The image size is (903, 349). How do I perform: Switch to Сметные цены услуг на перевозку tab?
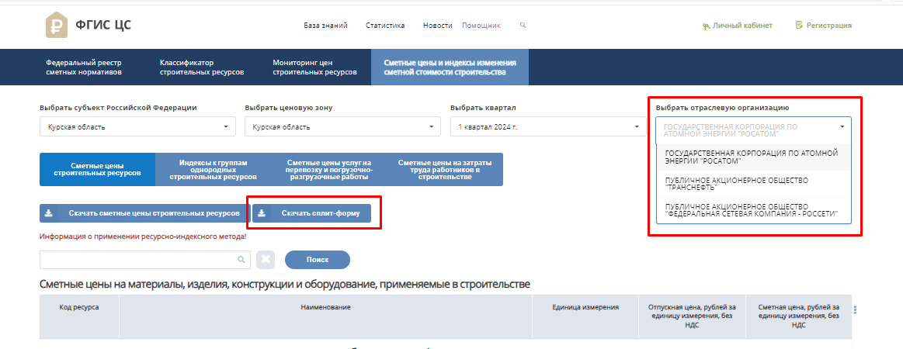(329, 169)
